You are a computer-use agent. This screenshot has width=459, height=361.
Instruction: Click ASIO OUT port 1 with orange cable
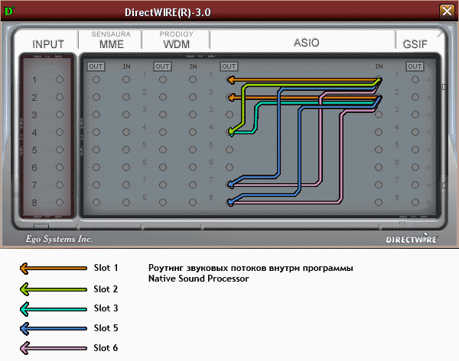230,79
